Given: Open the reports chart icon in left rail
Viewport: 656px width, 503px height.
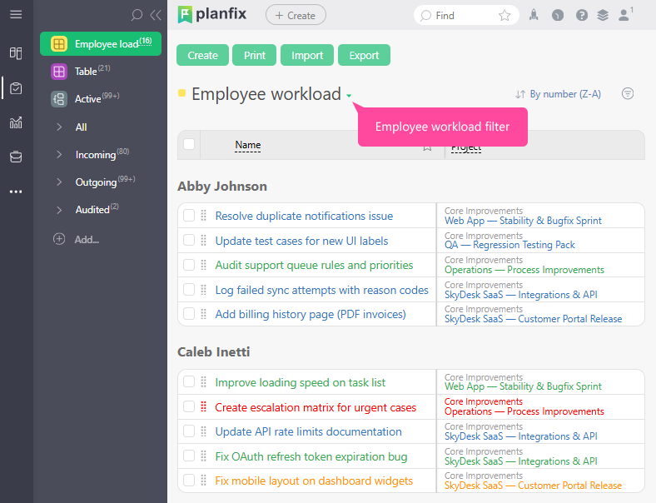Looking at the screenshot, I should click(16, 122).
